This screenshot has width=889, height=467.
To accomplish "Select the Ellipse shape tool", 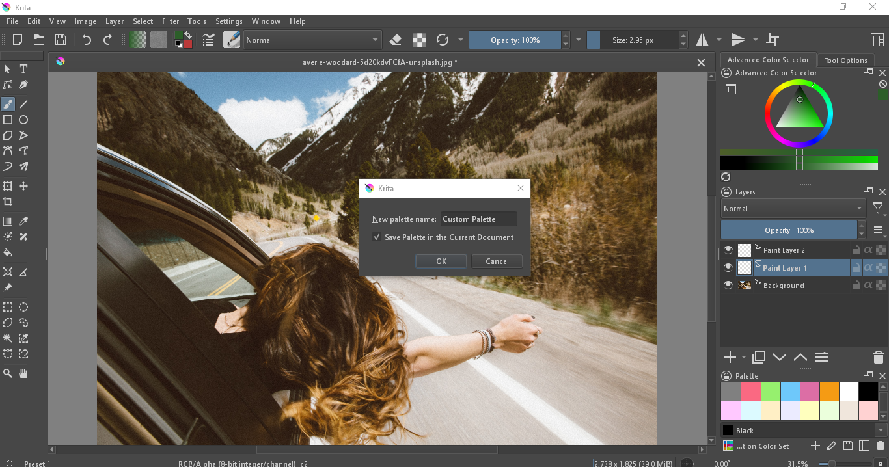I will click(23, 120).
